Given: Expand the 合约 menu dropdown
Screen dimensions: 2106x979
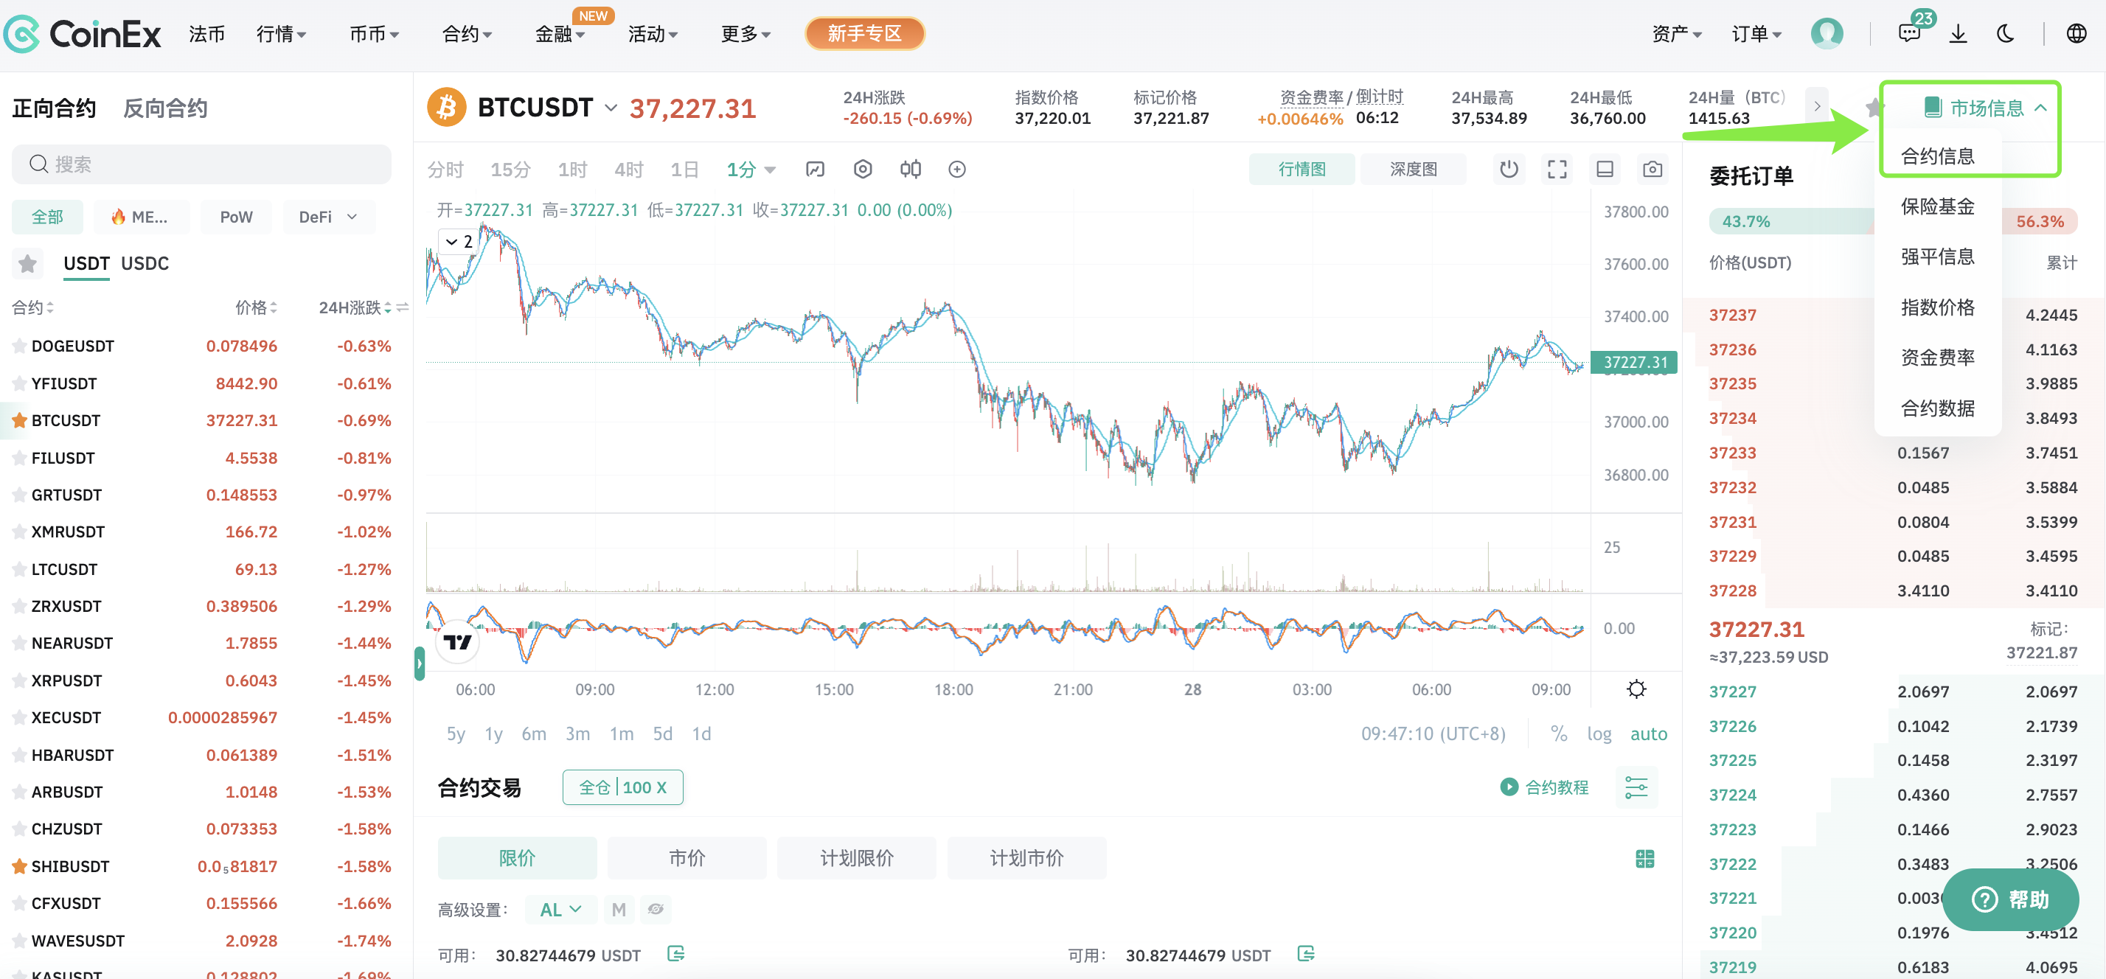Looking at the screenshot, I should pyautogui.click(x=467, y=33).
